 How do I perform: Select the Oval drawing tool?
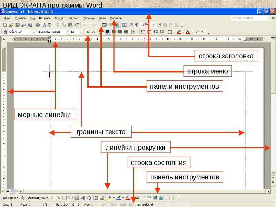(70, 198)
